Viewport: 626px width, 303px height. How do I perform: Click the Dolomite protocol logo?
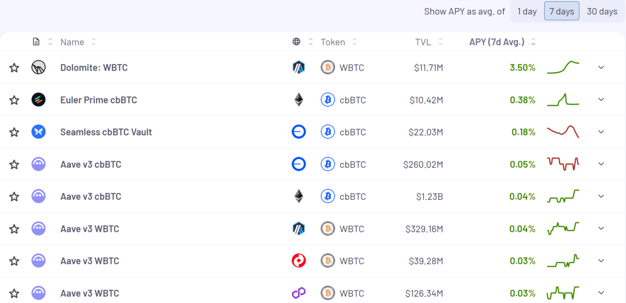pyautogui.click(x=38, y=68)
